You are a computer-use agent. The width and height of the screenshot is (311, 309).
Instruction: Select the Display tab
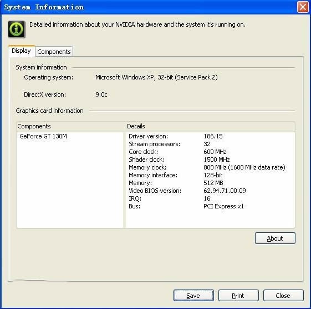pos(21,51)
